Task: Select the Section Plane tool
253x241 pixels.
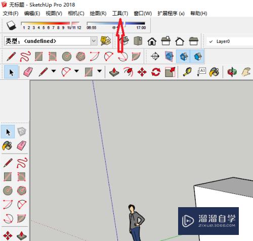Action: pos(155,56)
